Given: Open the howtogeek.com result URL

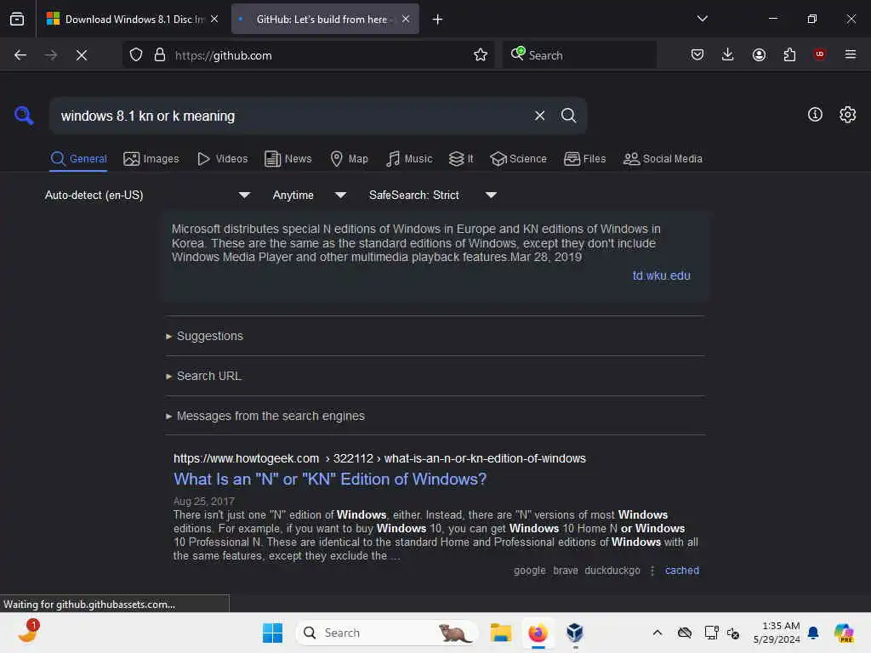Looking at the screenshot, I should tap(379, 458).
